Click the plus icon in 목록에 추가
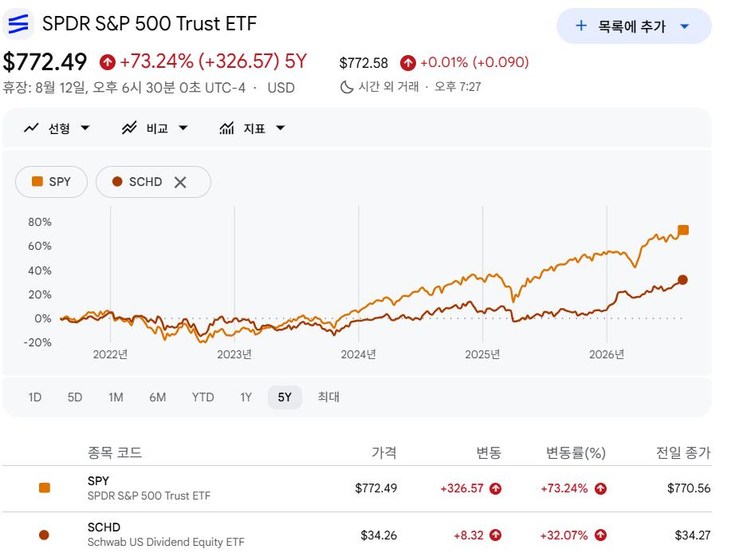The image size is (731, 553). tap(581, 26)
